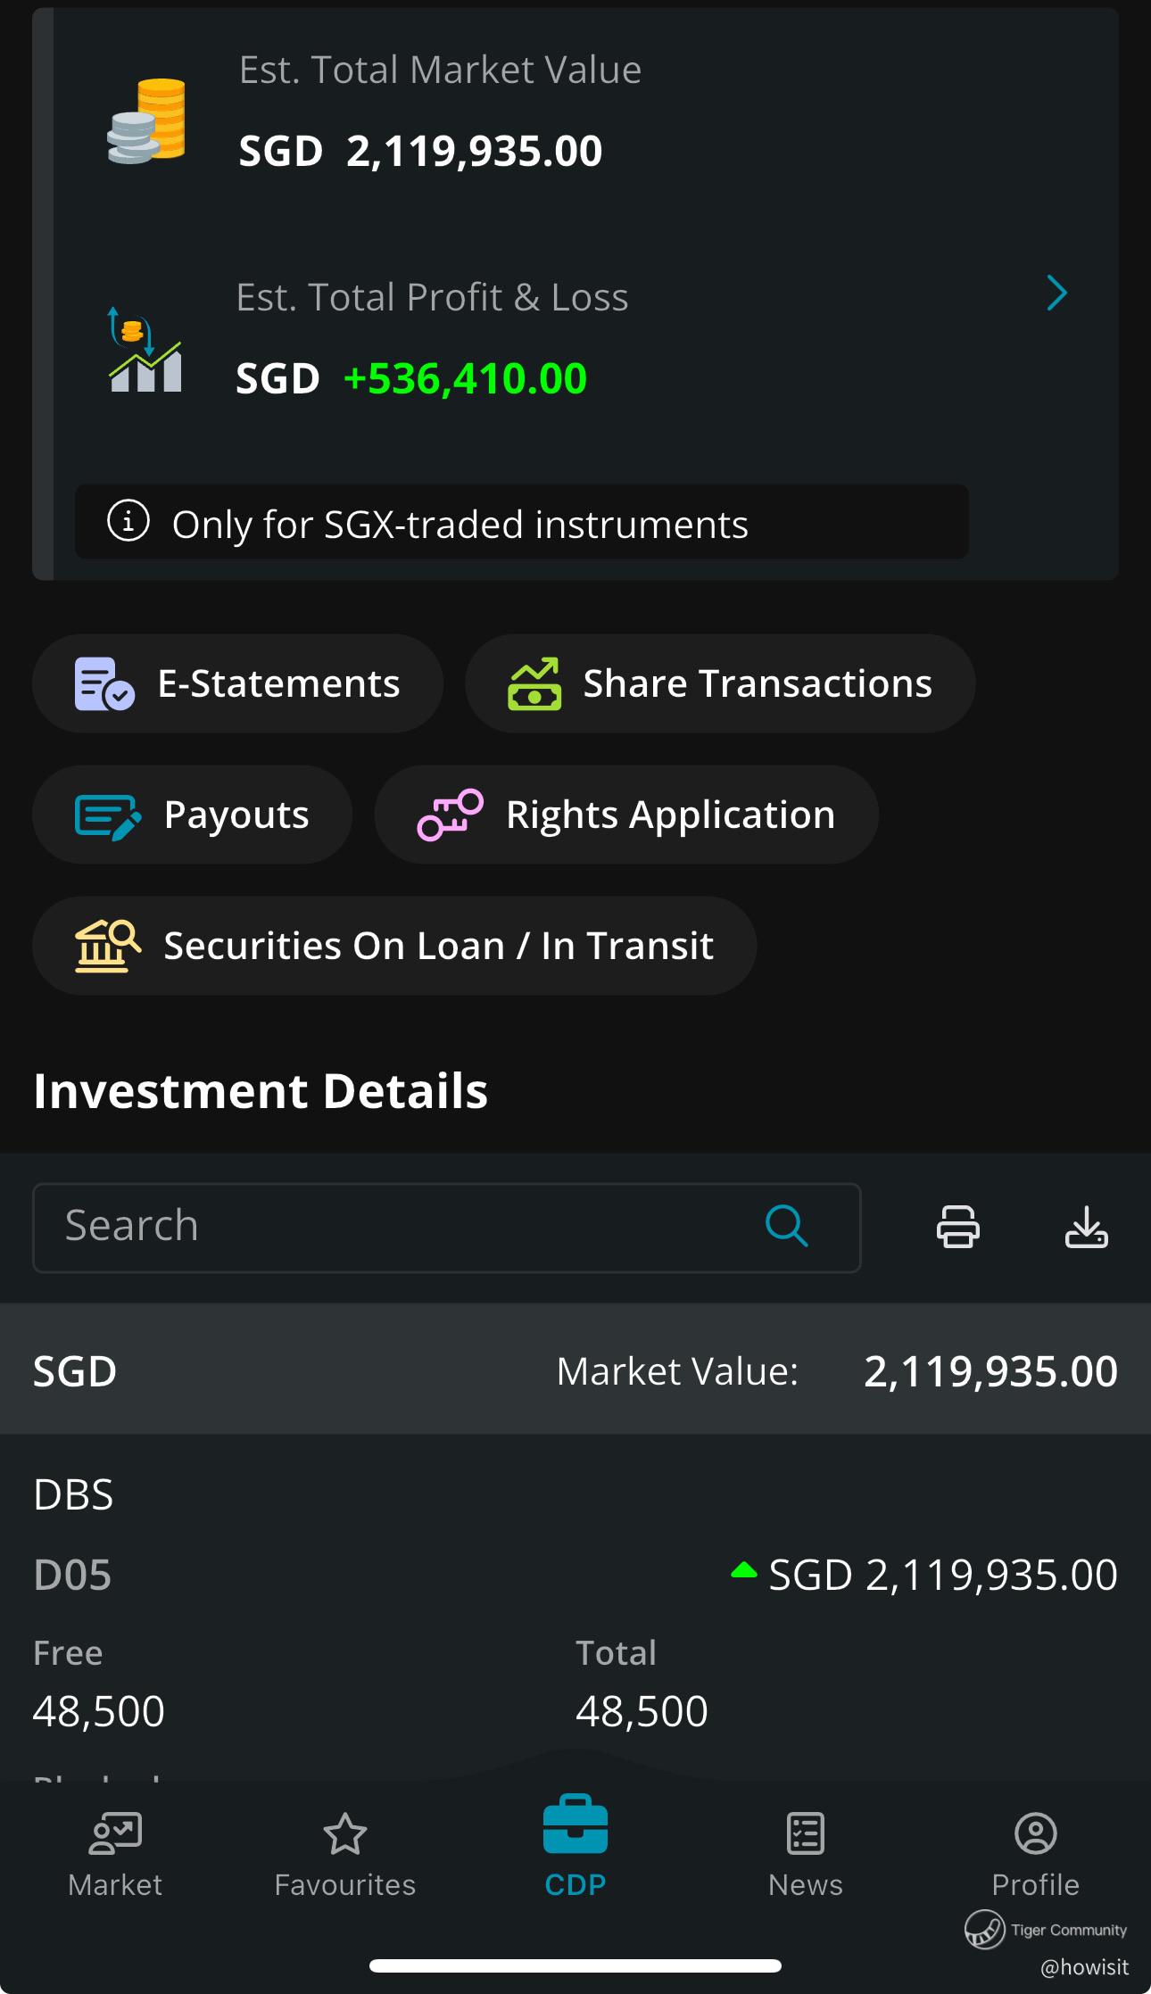Viewport: 1151px width, 1994px height.
Task: Tap the Rights Application button
Action: tap(626, 815)
